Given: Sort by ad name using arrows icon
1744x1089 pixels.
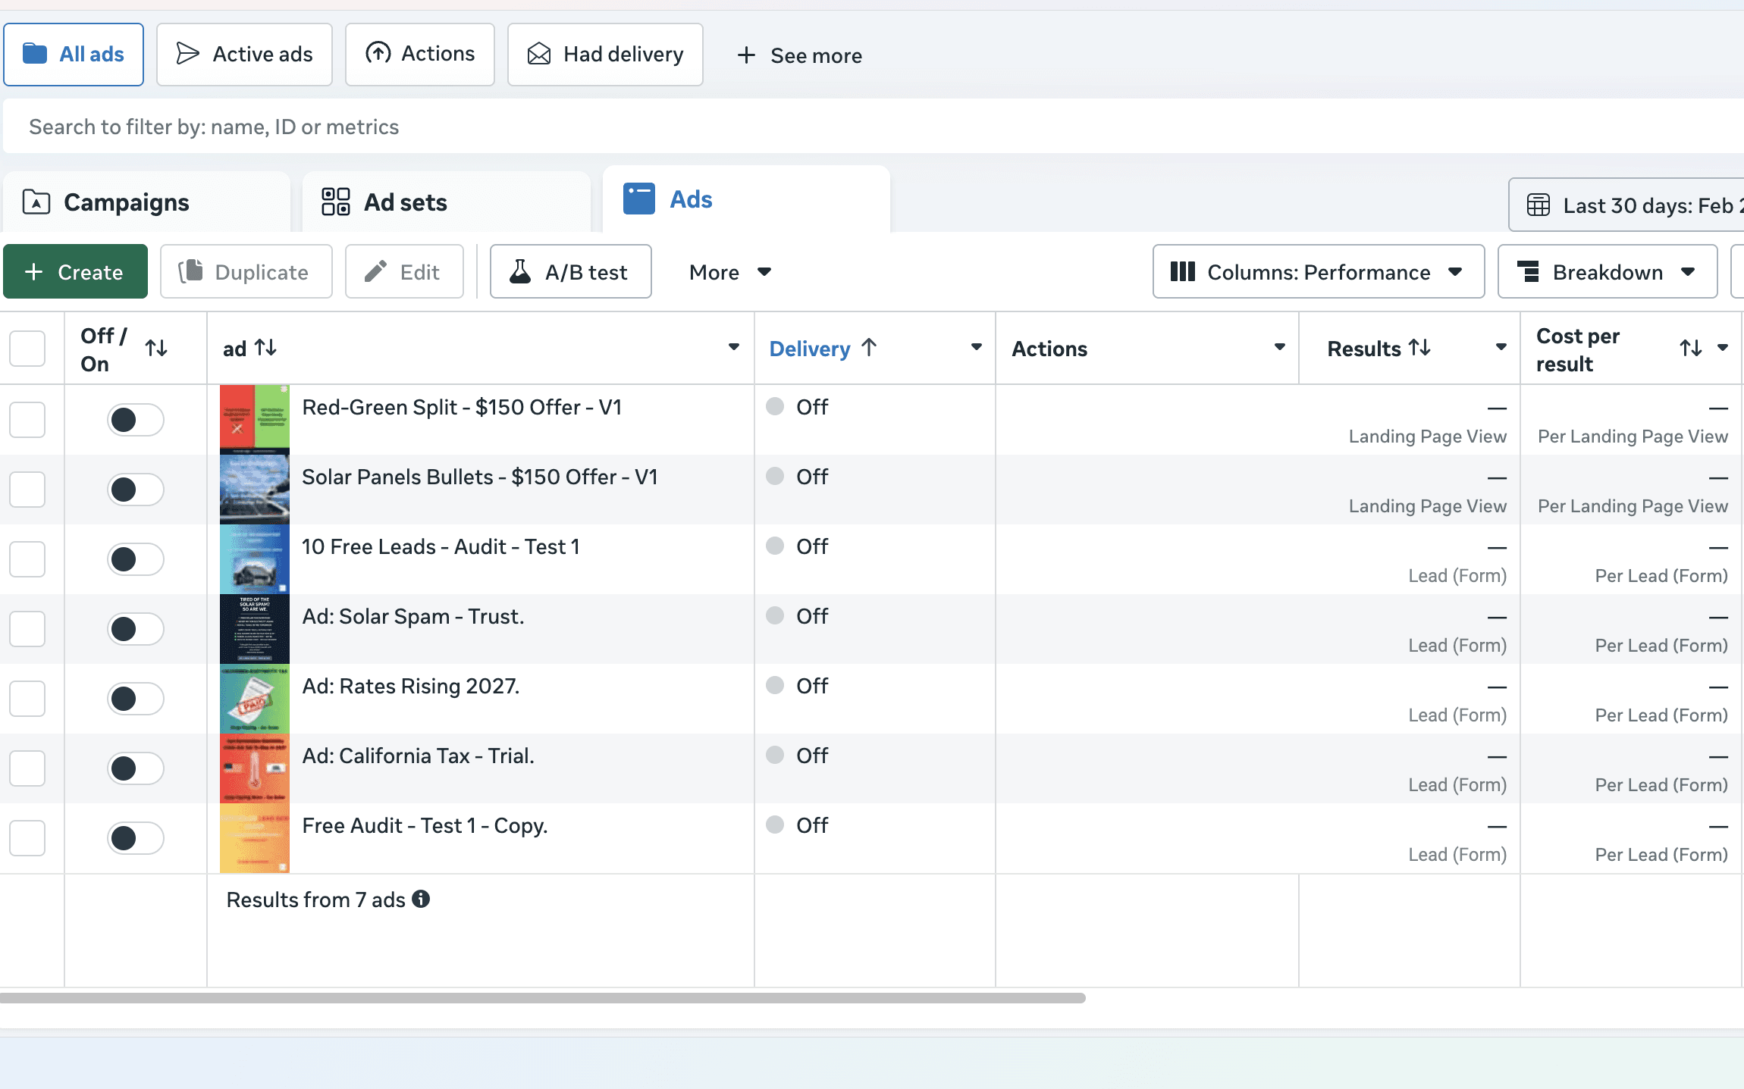Looking at the screenshot, I should [x=265, y=348].
